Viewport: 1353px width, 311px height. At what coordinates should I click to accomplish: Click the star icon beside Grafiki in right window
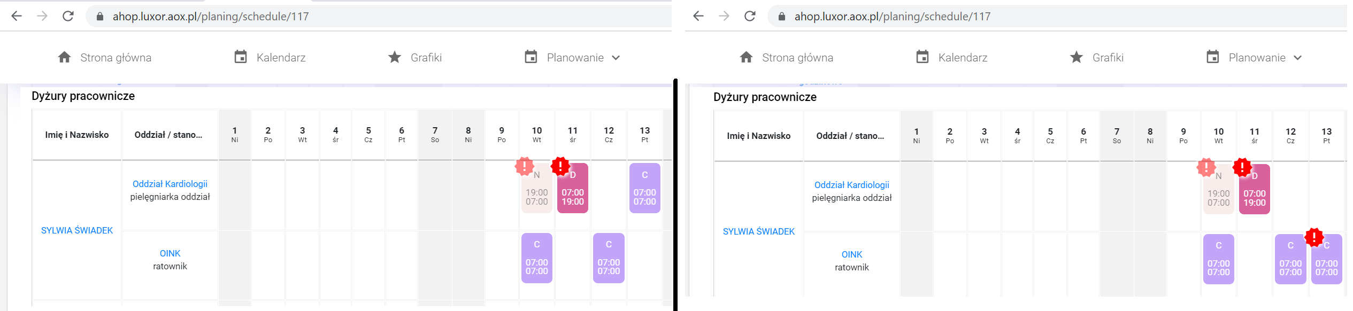[1077, 57]
